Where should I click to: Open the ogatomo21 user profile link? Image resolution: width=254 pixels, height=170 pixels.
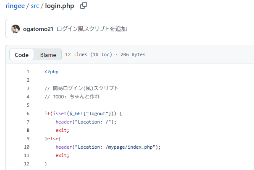[38, 29]
